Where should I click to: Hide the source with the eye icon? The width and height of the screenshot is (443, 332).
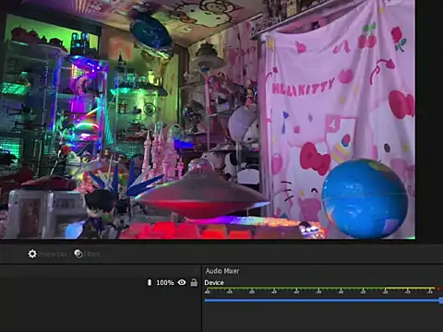pyautogui.click(x=182, y=282)
